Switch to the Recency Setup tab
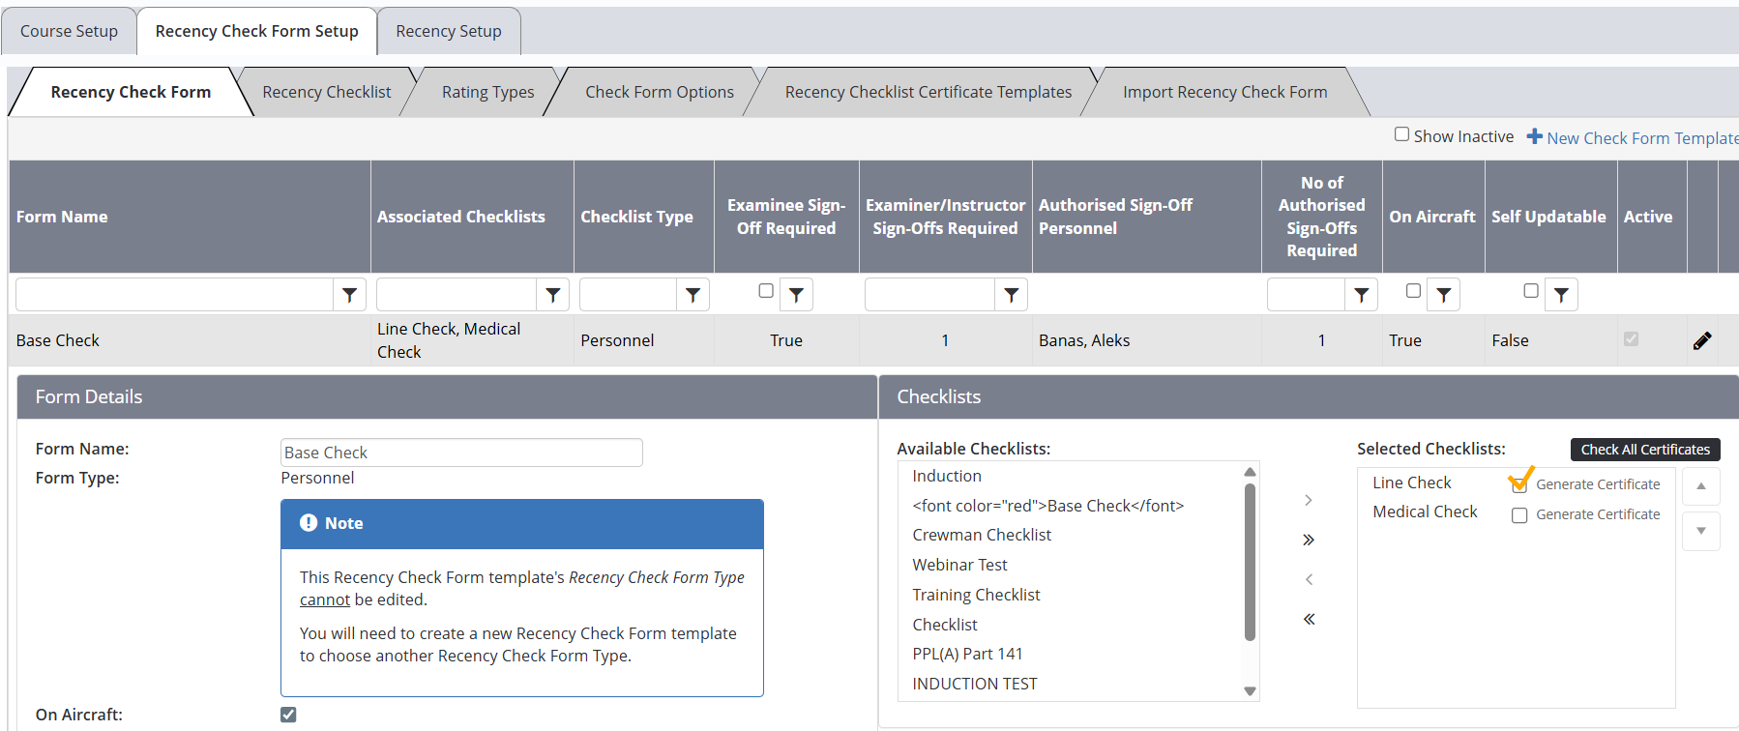 click(448, 31)
